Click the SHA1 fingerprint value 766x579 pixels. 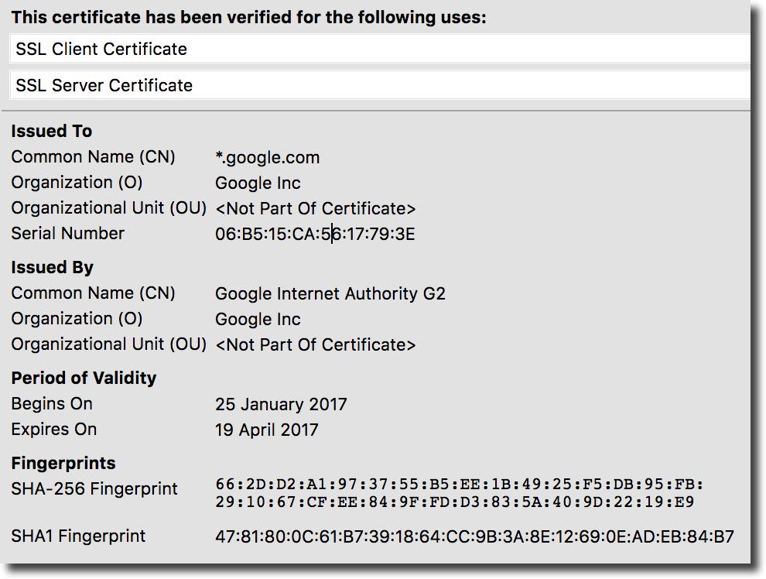coord(474,536)
